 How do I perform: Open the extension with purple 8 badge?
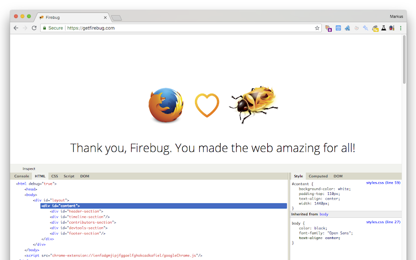(x=329, y=29)
